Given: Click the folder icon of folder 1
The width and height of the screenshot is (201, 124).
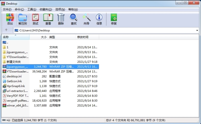Looking at the screenshot, I should click(4, 47).
